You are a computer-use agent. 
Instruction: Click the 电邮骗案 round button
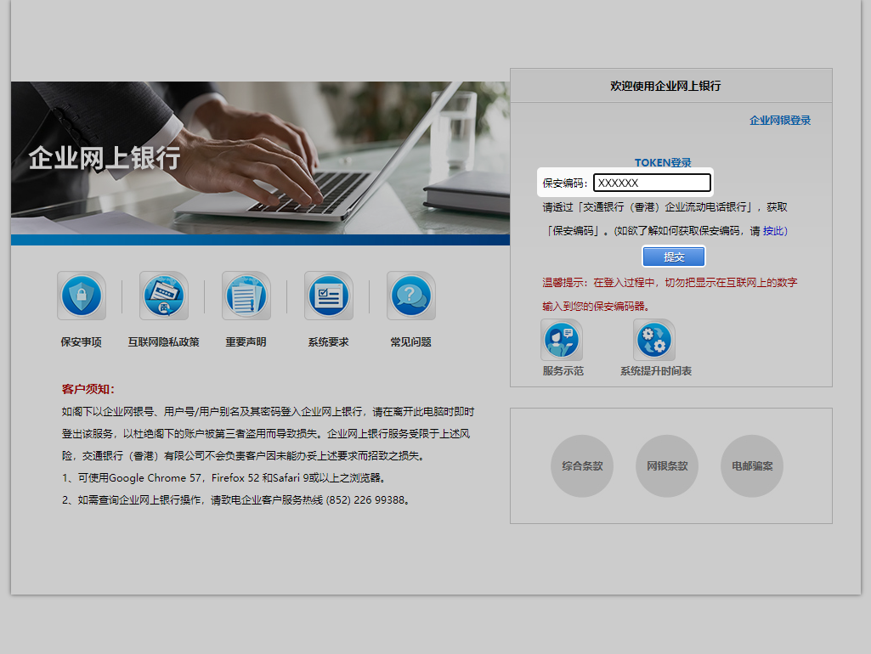click(752, 466)
